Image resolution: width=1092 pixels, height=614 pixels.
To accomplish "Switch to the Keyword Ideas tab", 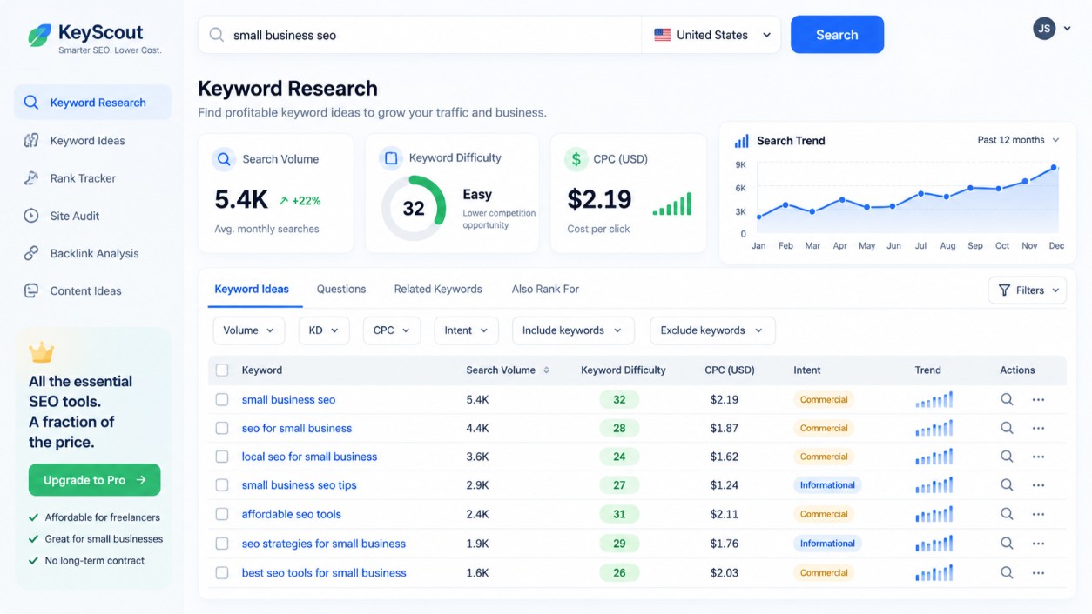I will [x=252, y=289].
